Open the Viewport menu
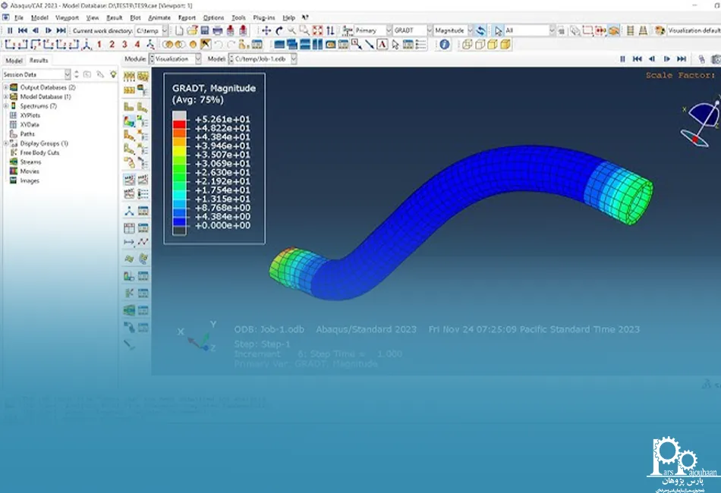721x493 pixels. tap(67, 18)
